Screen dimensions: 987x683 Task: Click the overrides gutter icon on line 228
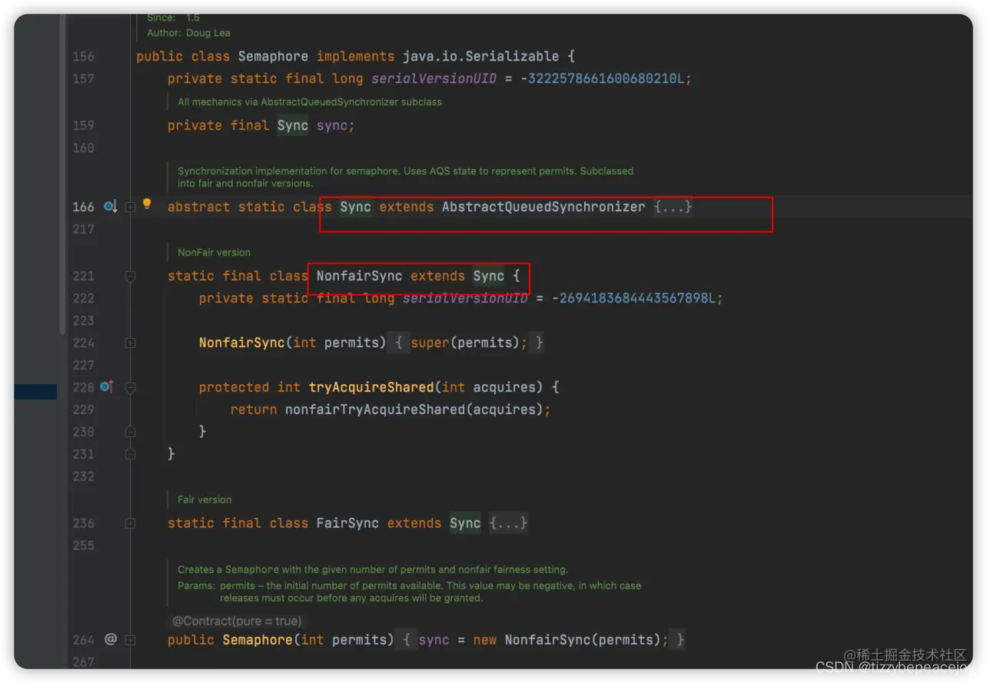[x=107, y=387]
